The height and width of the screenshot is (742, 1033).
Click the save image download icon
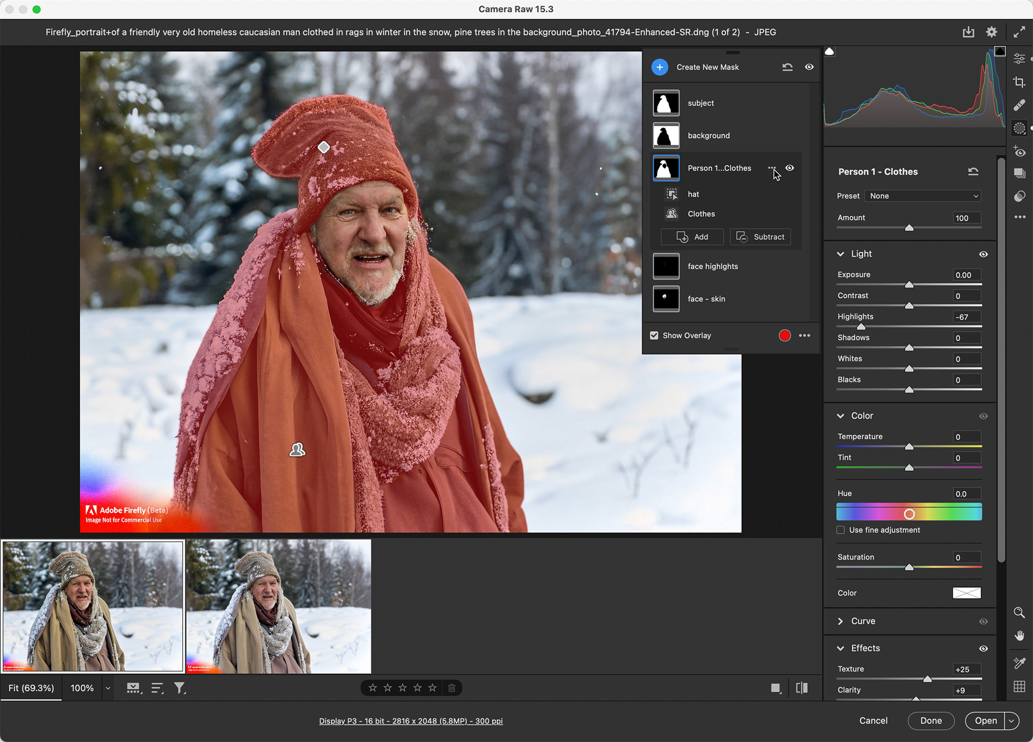[968, 32]
